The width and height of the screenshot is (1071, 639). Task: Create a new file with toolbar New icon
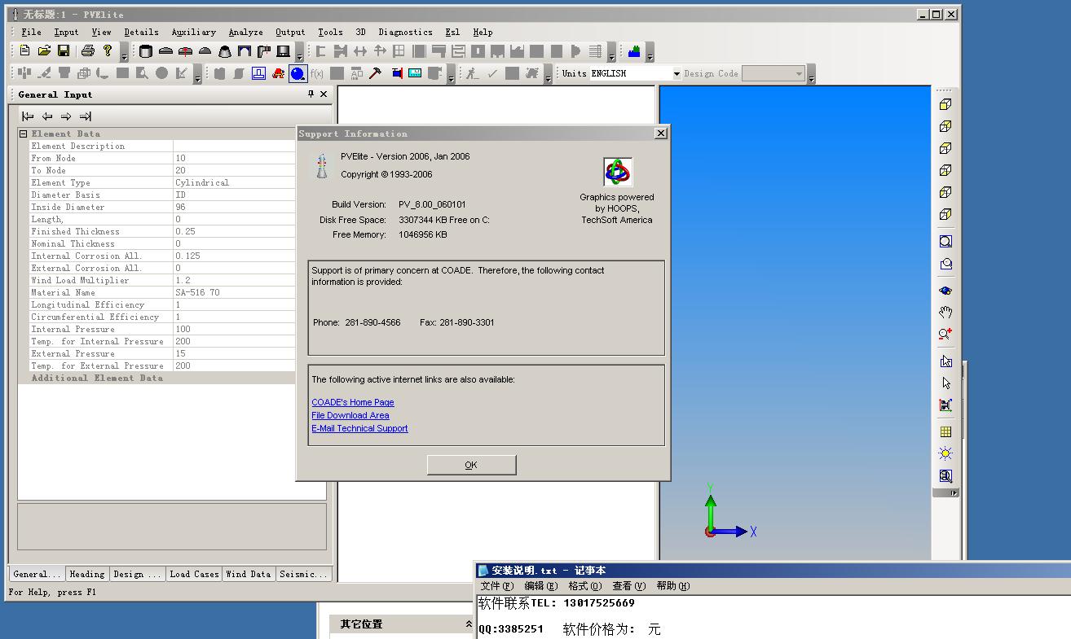tap(25, 51)
